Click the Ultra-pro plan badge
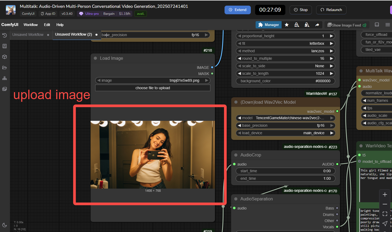Screen dimensions: 392x232 pos(89,14)
